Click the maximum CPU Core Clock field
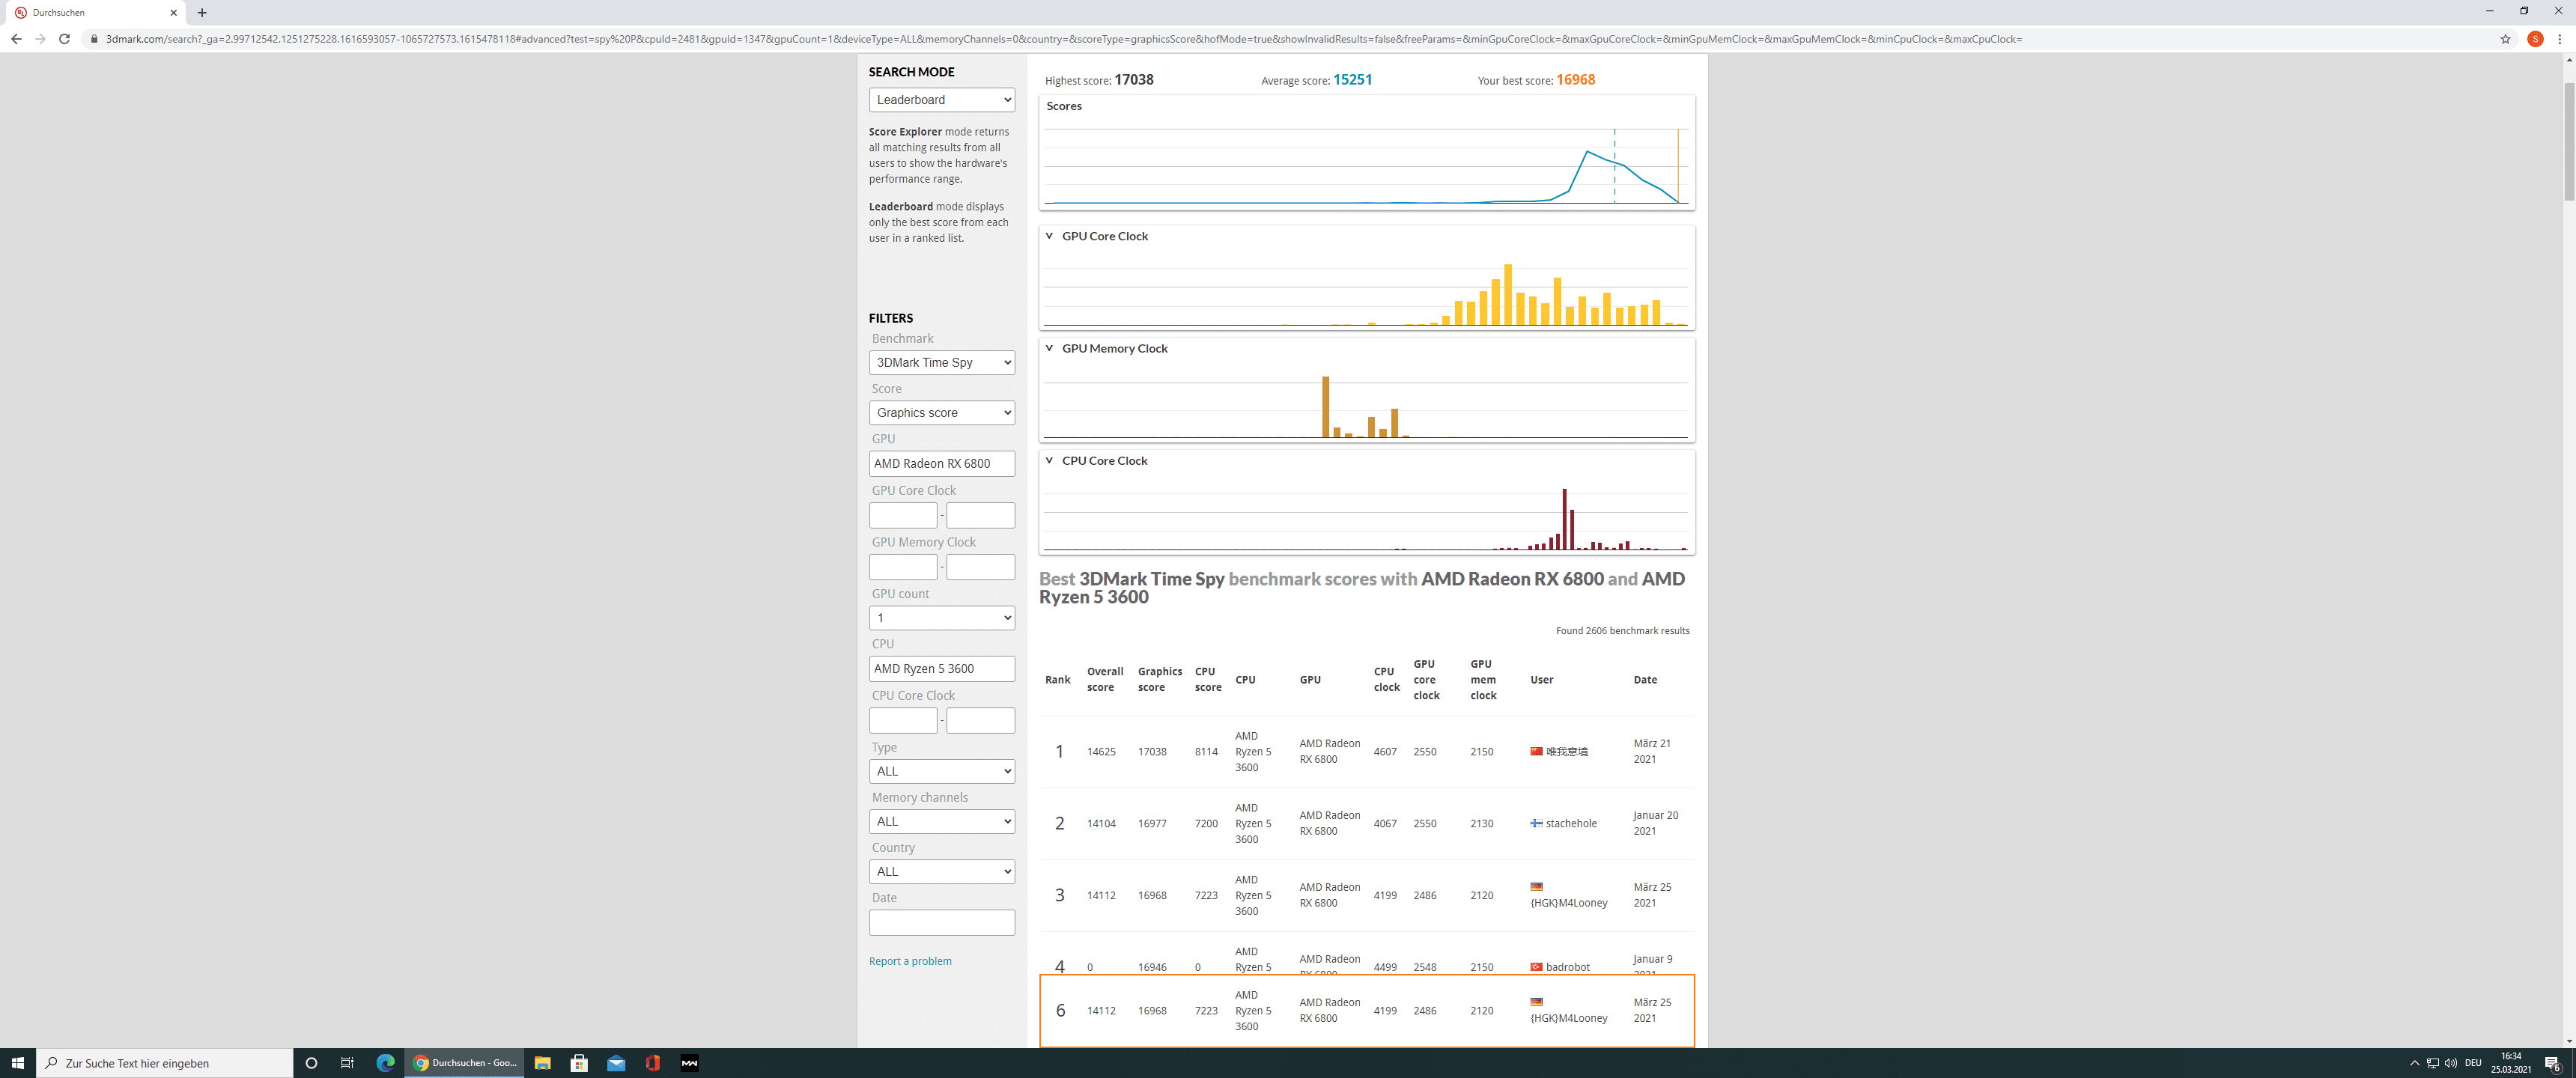This screenshot has width=2576, height=1078. tap(980, 720)
